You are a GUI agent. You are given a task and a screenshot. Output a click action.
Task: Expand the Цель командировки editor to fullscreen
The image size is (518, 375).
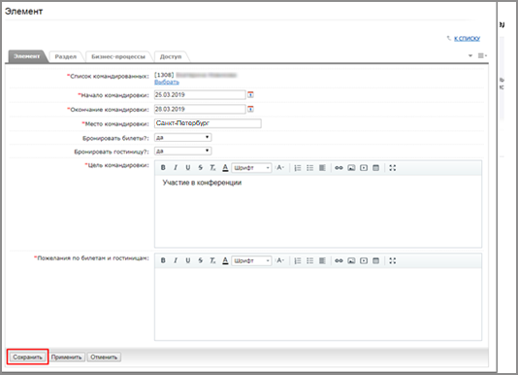[x=393, y=168]
